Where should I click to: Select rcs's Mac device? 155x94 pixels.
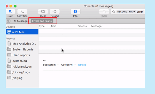click(x=22, y=32)
